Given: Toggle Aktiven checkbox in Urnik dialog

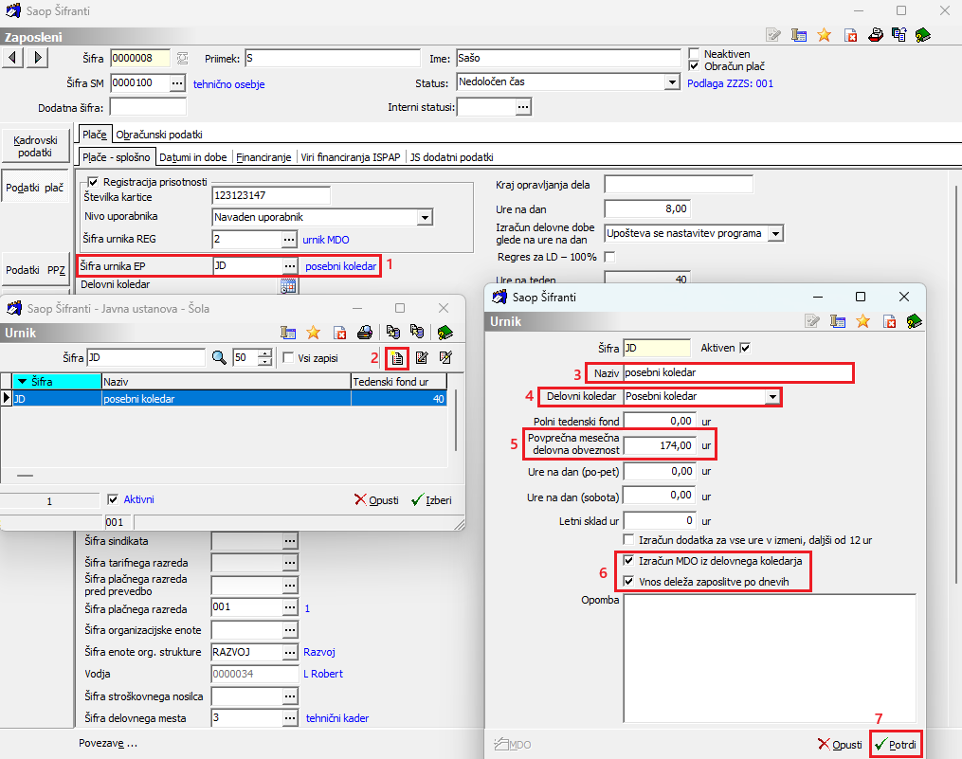Looking at the screenshot, I should (745, 348).
